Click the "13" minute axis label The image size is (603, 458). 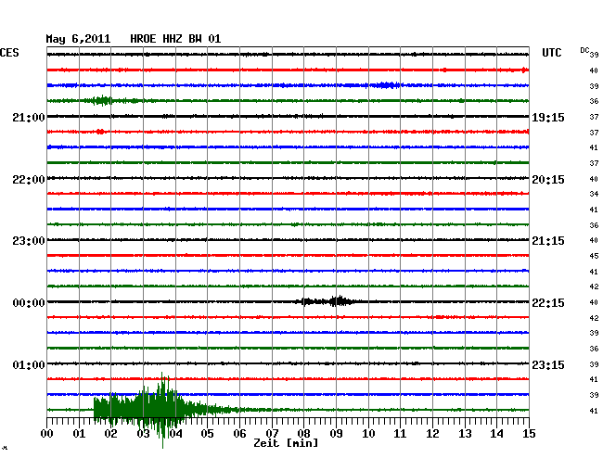(465, 434)
